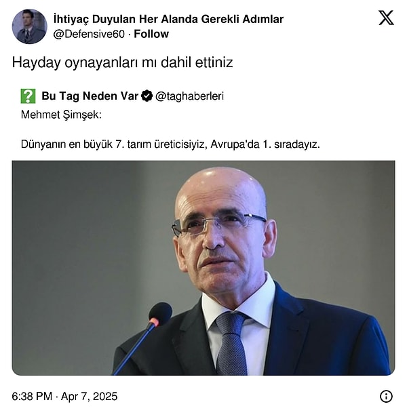Visit the @taghaberleri handle
The height and width of the screenshot is (417, 407).
click(189, 96)
